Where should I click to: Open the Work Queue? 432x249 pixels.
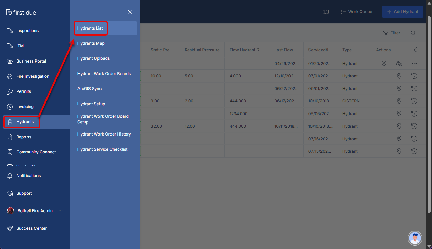pyautogui.click(x=357, y=12)
